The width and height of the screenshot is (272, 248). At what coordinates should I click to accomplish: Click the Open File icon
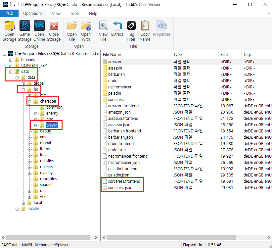coord(72,26)
